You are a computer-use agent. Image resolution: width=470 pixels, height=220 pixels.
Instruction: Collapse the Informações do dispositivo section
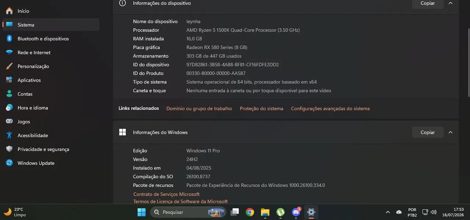451,3
